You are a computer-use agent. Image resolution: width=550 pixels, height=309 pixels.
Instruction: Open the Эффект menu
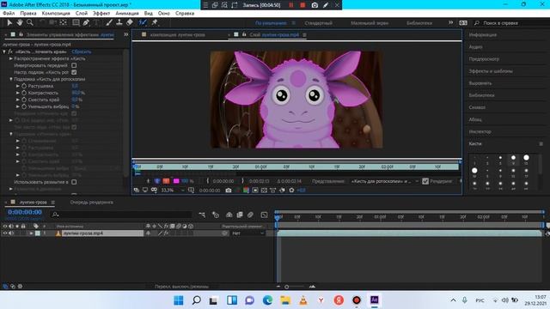(x=101, y=14)
